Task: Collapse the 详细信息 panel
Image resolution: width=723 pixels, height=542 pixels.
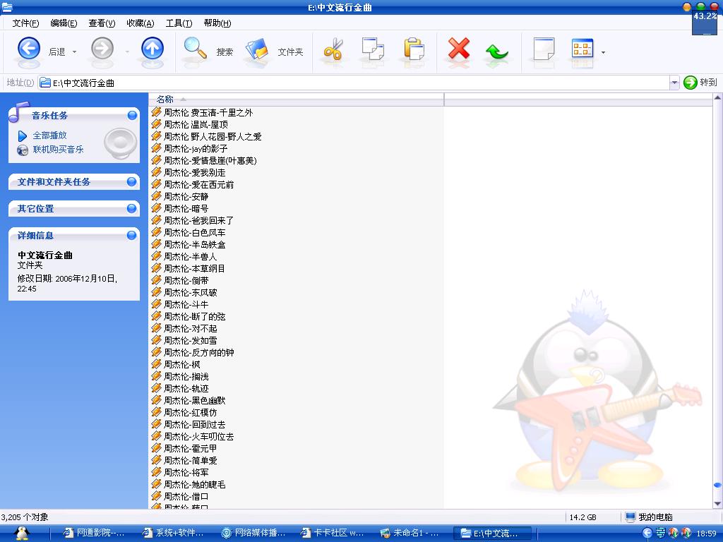Action: (x=131, y=236)
